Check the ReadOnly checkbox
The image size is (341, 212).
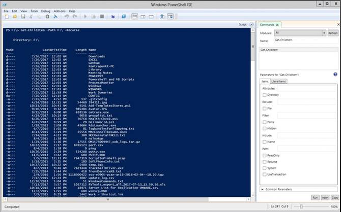pyautogui.click(x=265, y=156)
